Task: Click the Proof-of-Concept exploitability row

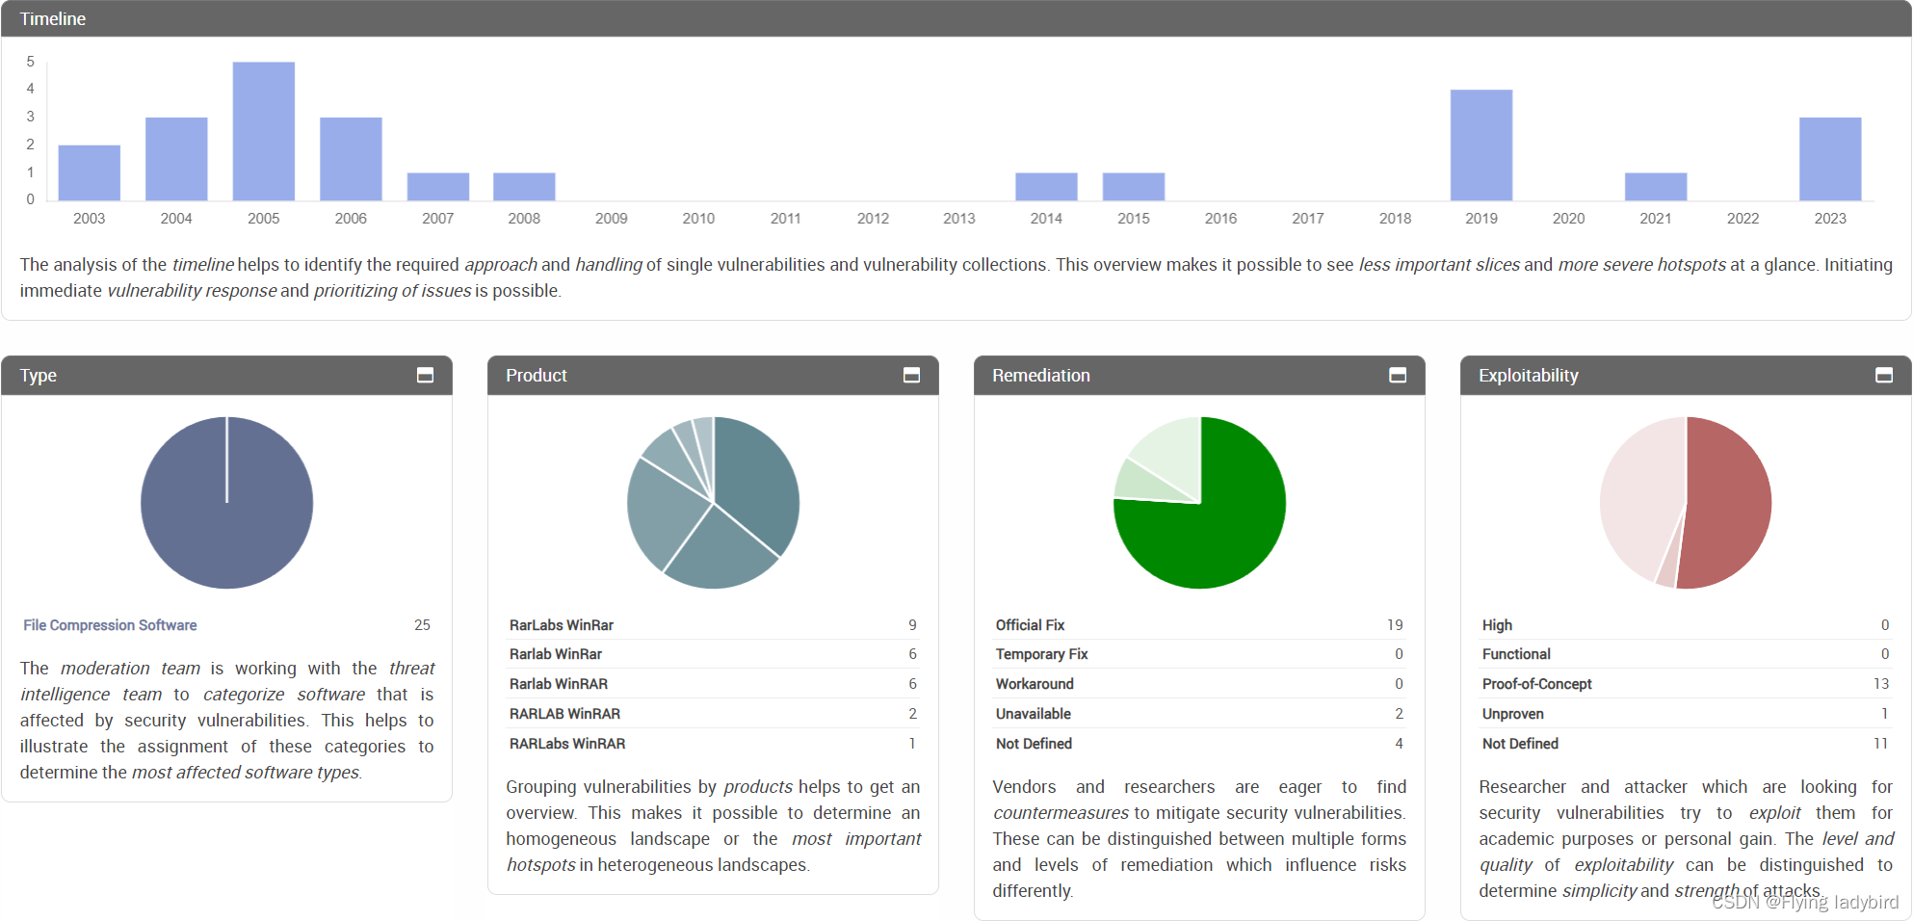Action: click(1686, 684)
